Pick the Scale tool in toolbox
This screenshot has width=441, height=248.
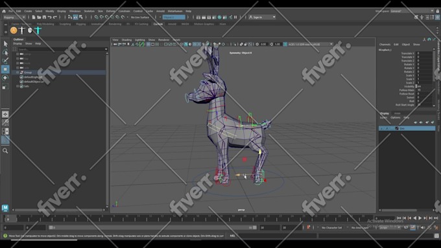(5, 87)
